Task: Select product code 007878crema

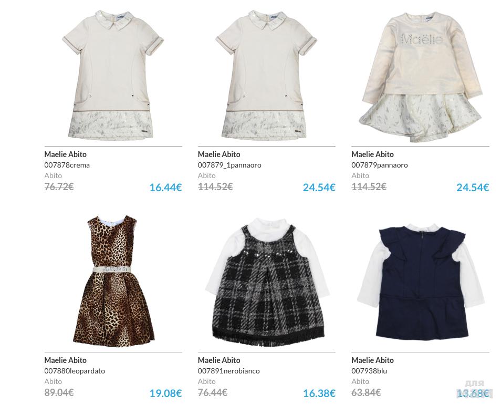Action: pos(67,165)
